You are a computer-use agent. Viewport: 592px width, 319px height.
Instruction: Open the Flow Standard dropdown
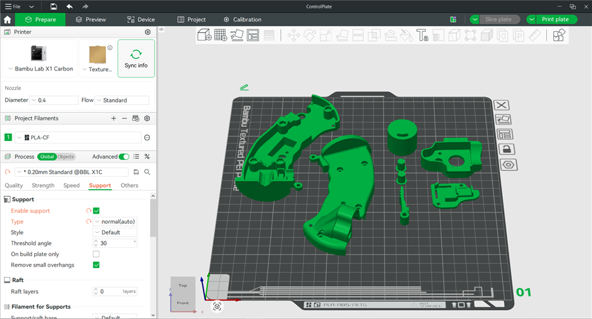click(122, 100)
